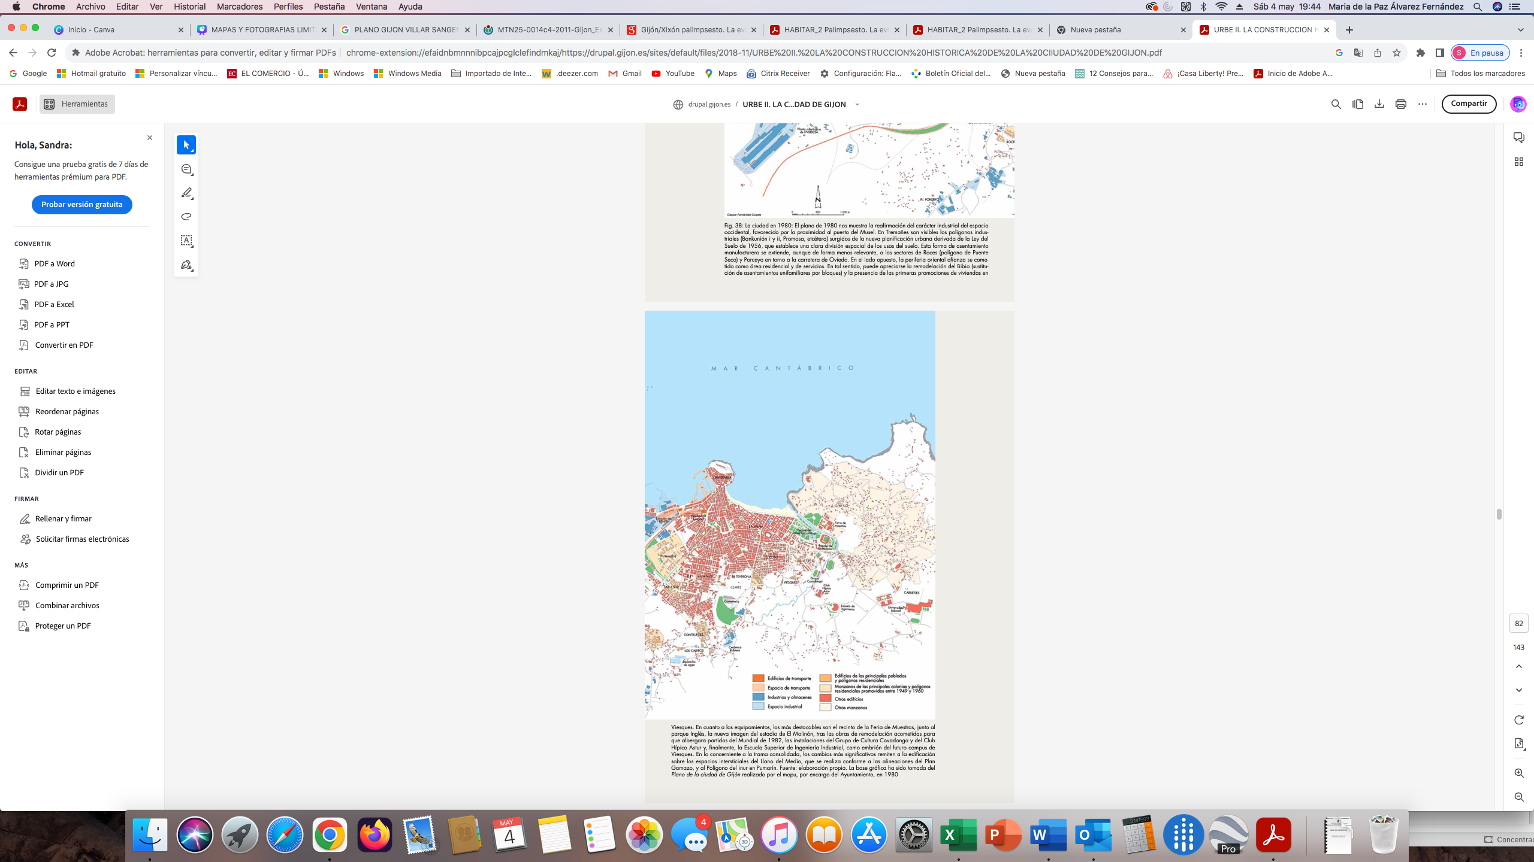Select the highlight pen tool
The height and width of the screenshot is (862, 1534).
(186, 193)
